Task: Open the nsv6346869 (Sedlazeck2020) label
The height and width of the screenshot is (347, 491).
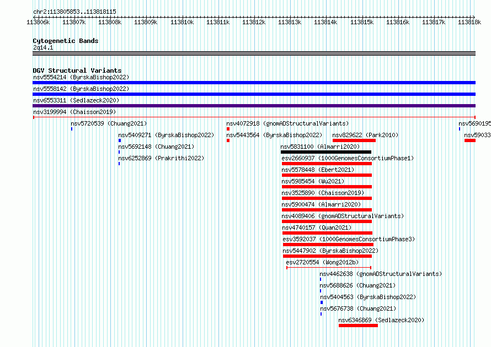Action: pyautogui.click(x=381, y=320)
